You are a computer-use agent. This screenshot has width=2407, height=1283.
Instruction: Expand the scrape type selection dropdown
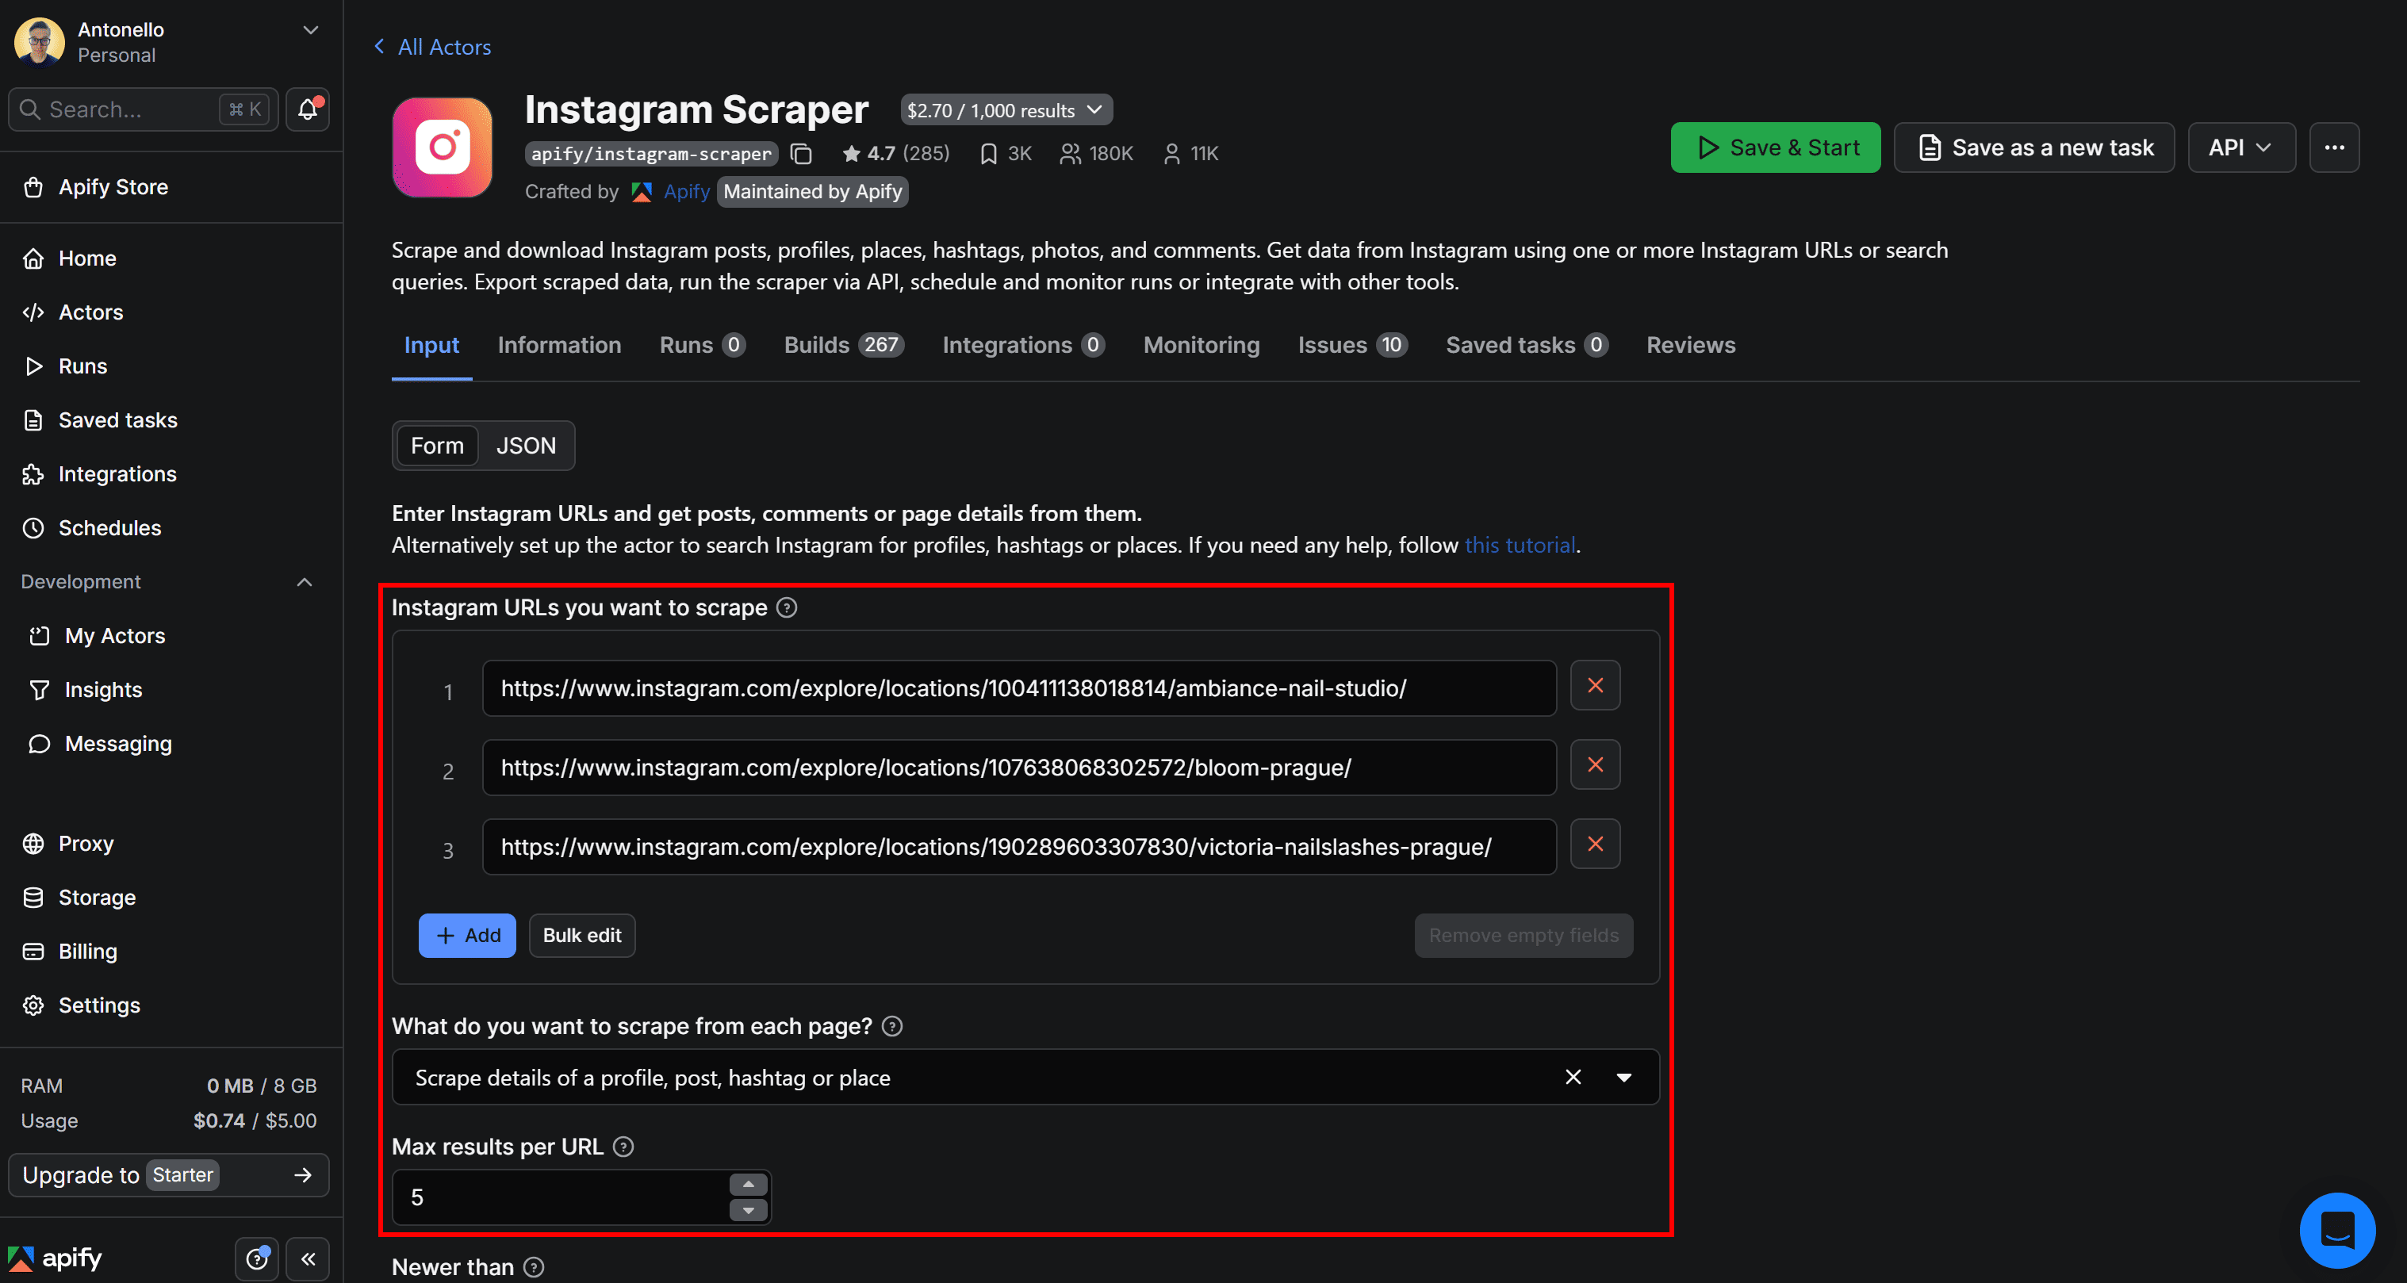tap(1624, 1077)
